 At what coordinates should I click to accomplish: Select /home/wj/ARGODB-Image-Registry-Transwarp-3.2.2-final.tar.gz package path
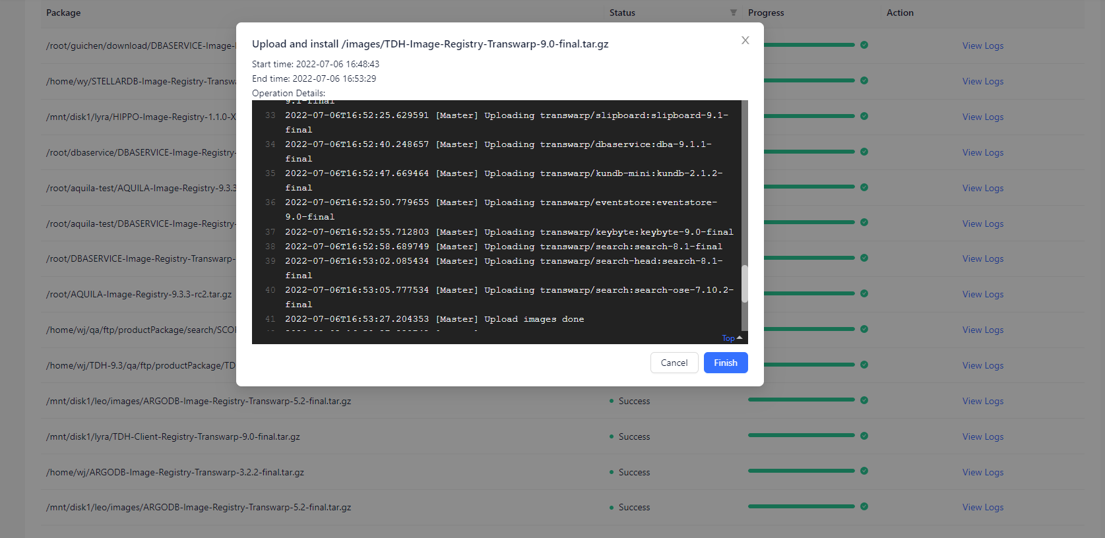pos(175,472)
